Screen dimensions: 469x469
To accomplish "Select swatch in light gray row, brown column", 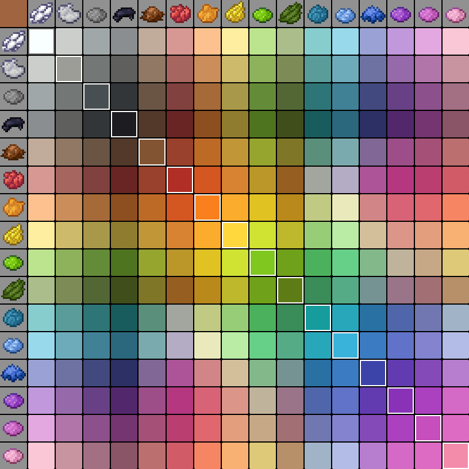I will tap(152, 69).
